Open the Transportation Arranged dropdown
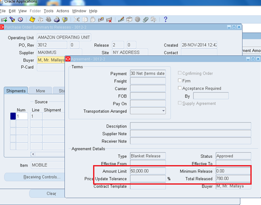Viewport: 261px width, 205px height. [164, 111]
